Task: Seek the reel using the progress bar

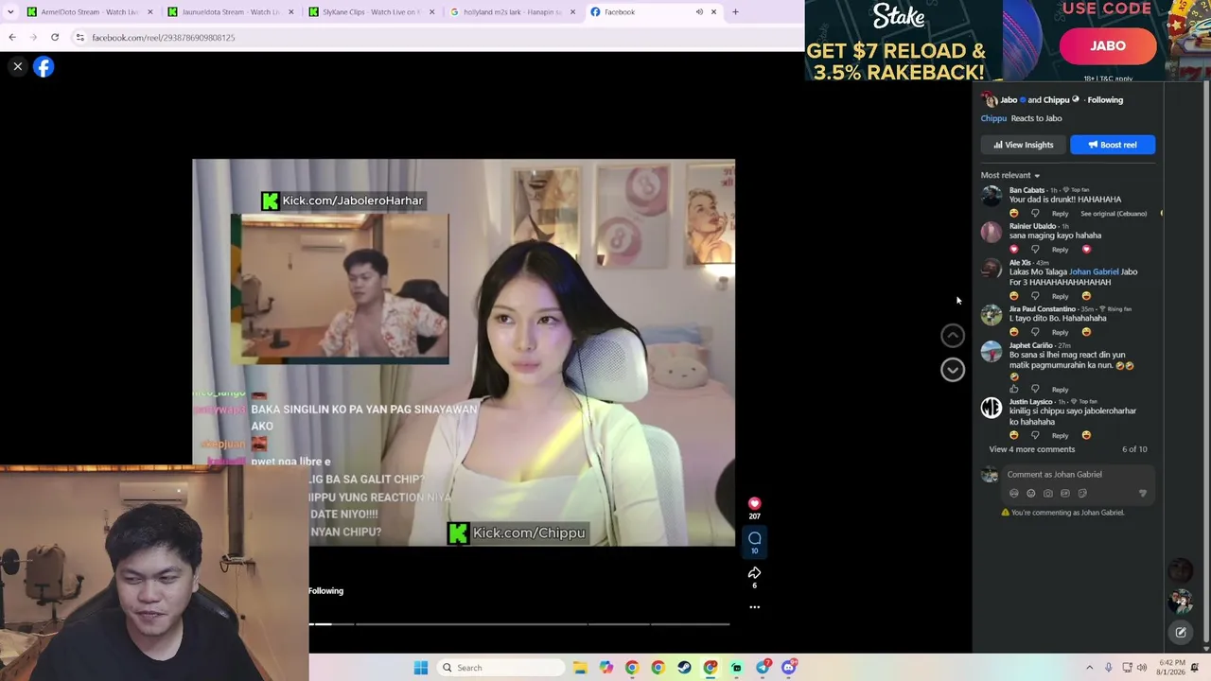Action: [519, 624]
